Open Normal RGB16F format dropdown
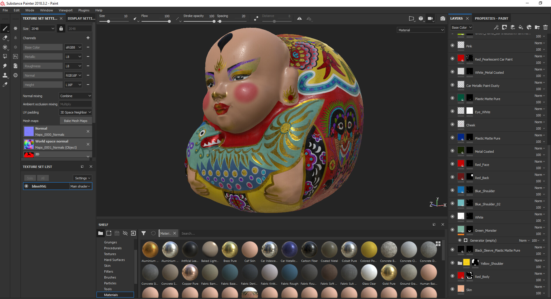The image size is (551, 299). (x=73, y=75)
